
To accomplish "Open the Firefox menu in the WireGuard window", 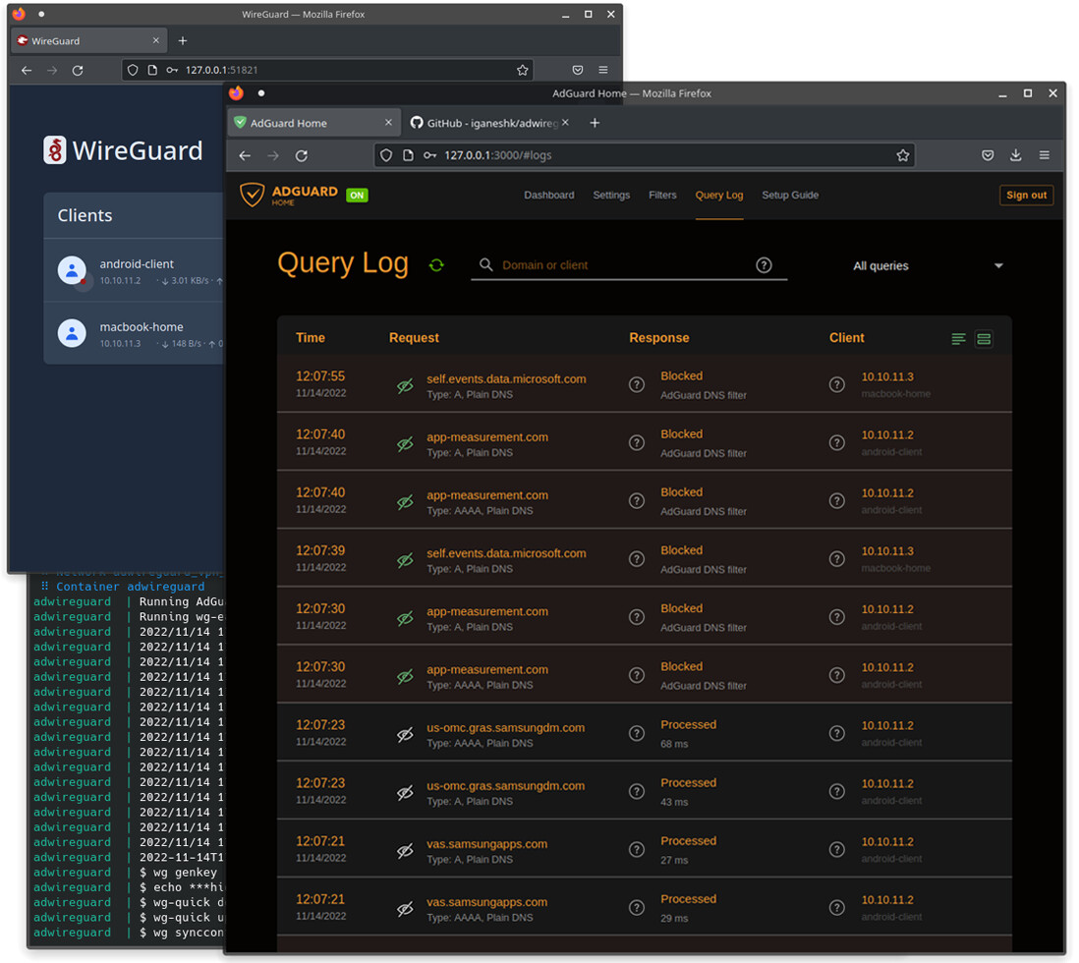I will pos(603,70).
